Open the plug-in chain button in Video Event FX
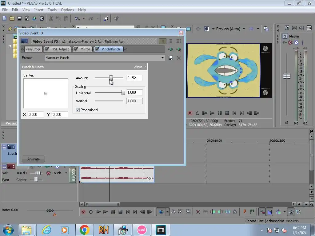315x236 pixels. [x=170, y=49]
